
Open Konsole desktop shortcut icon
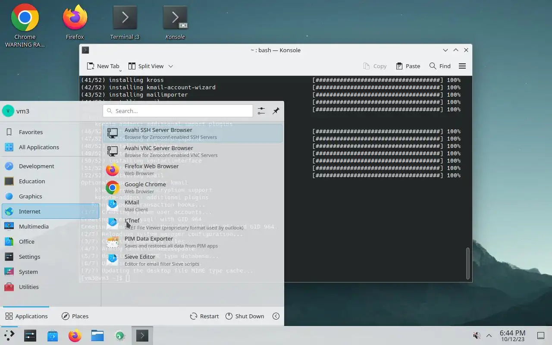175,18
